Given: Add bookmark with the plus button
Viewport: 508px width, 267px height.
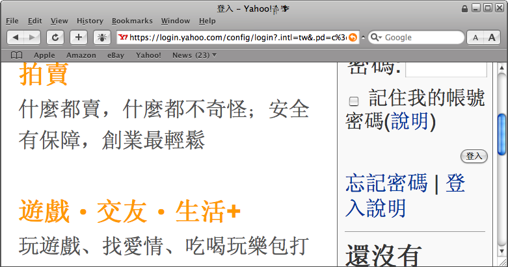Looking at the screenshot, I should [x=79, y=38].
